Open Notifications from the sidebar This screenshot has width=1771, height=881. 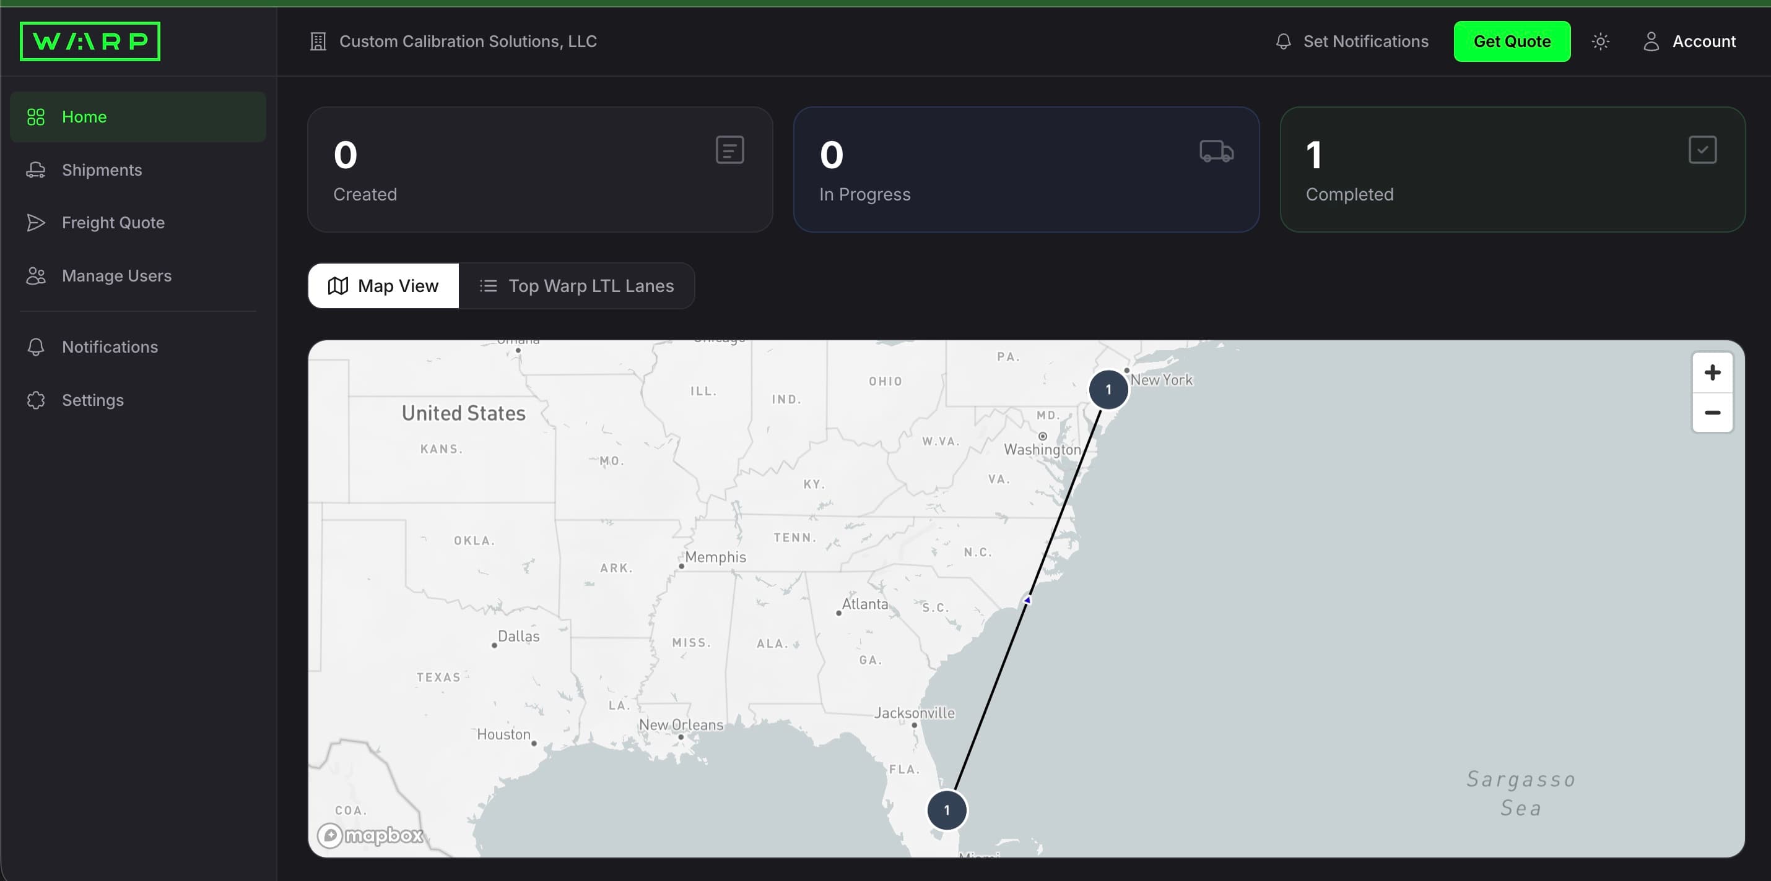(x=110, y=346)
